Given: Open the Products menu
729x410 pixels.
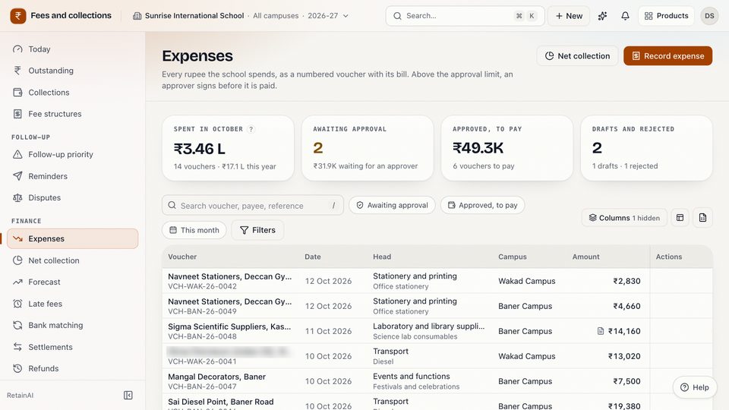Looking at the screenshot, I should [666, 16].
